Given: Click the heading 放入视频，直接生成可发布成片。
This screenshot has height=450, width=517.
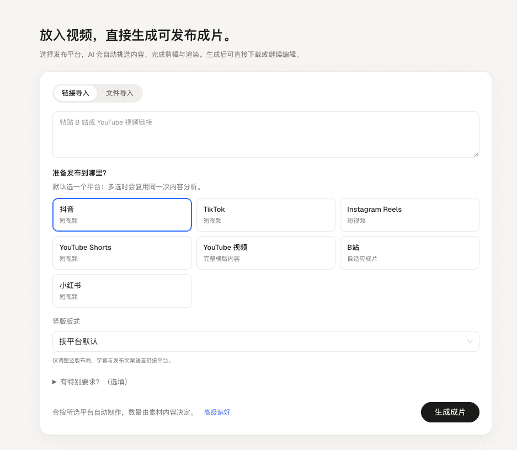Looking at the screenshot, I should [x=136, y=35].
